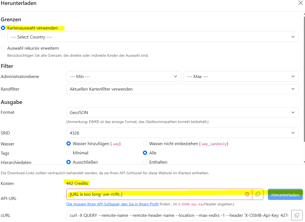Select the Kartenauswahl verwenden radio option
The height and width of the screenshot is (222, 305).
coord(3,28)
